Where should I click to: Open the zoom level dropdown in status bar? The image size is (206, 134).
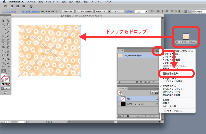(x=10, y=122)
